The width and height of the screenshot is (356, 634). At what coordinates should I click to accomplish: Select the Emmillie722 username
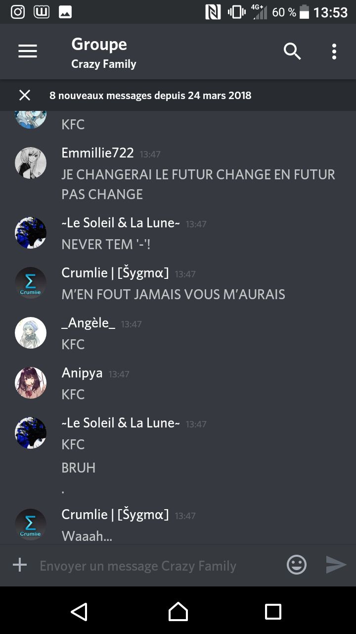97,153
